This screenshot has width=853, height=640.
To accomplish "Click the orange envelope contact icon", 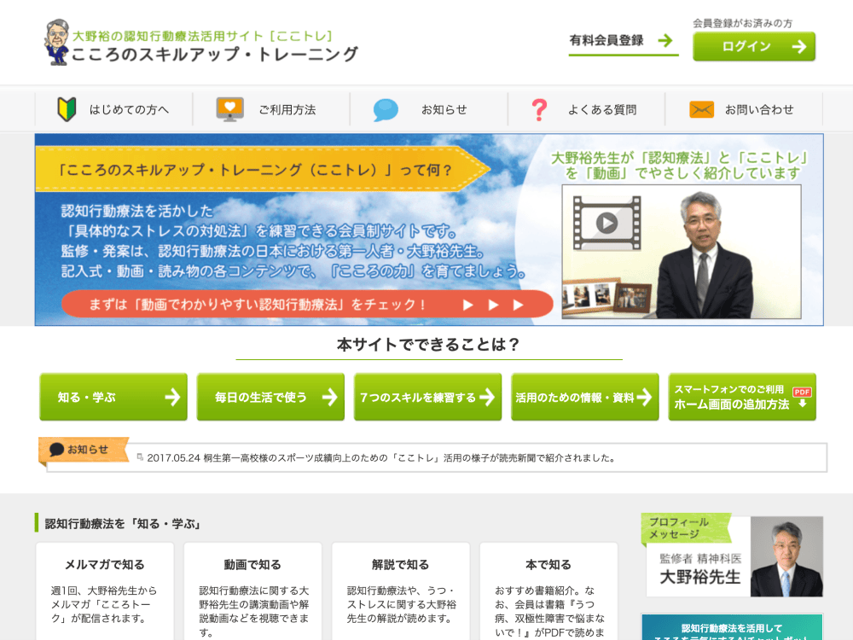I will point(701,109).
